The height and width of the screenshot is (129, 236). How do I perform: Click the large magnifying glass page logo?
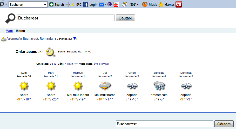coord(10,18)
